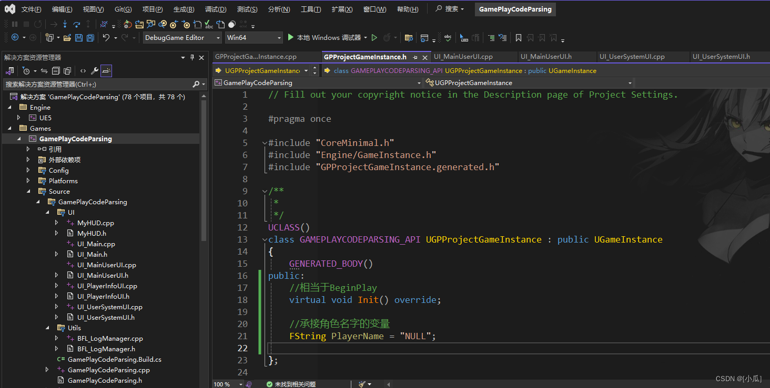Toggle auto-hide pin of Solution Explorer panel

tap(192, 58)
